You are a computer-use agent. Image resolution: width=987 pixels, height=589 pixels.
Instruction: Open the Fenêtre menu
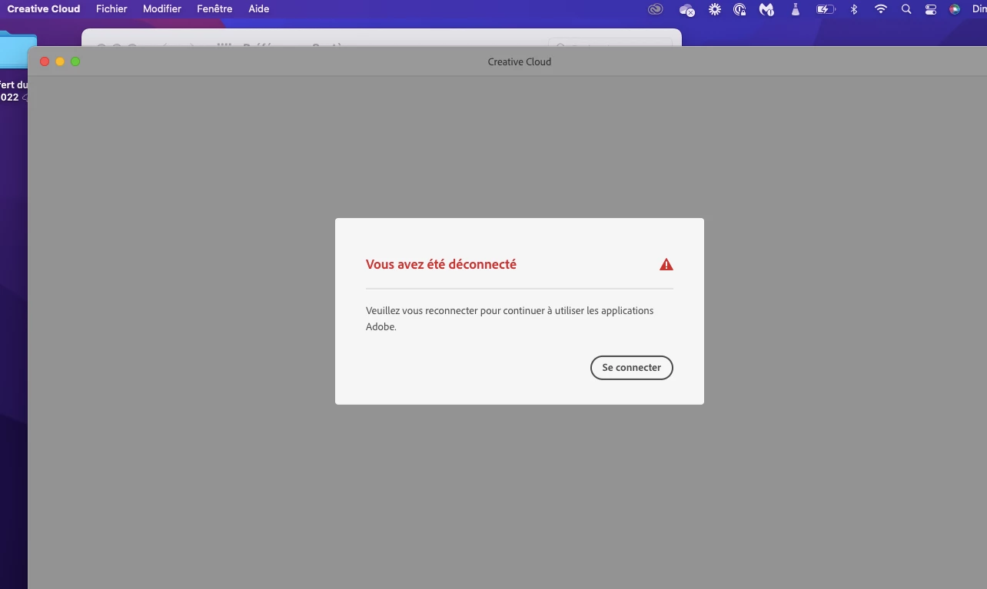pyautogui.click(x=214, y=9)
